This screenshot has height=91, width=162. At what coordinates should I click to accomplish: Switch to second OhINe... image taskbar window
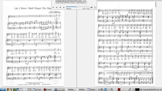coord(82,89)
